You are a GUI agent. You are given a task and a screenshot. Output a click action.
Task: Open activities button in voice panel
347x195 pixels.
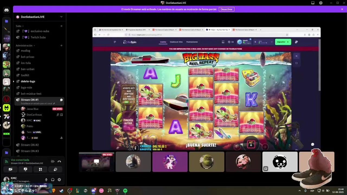point(40,169)
